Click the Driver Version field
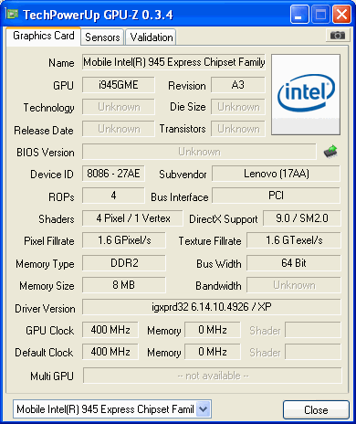This screenshot has height=424, width=356. [212, 307]
